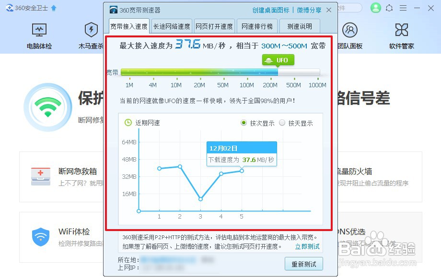441x278 pixels.
Task: Click chart data point at test 1
Action: [x=160, y=168]
